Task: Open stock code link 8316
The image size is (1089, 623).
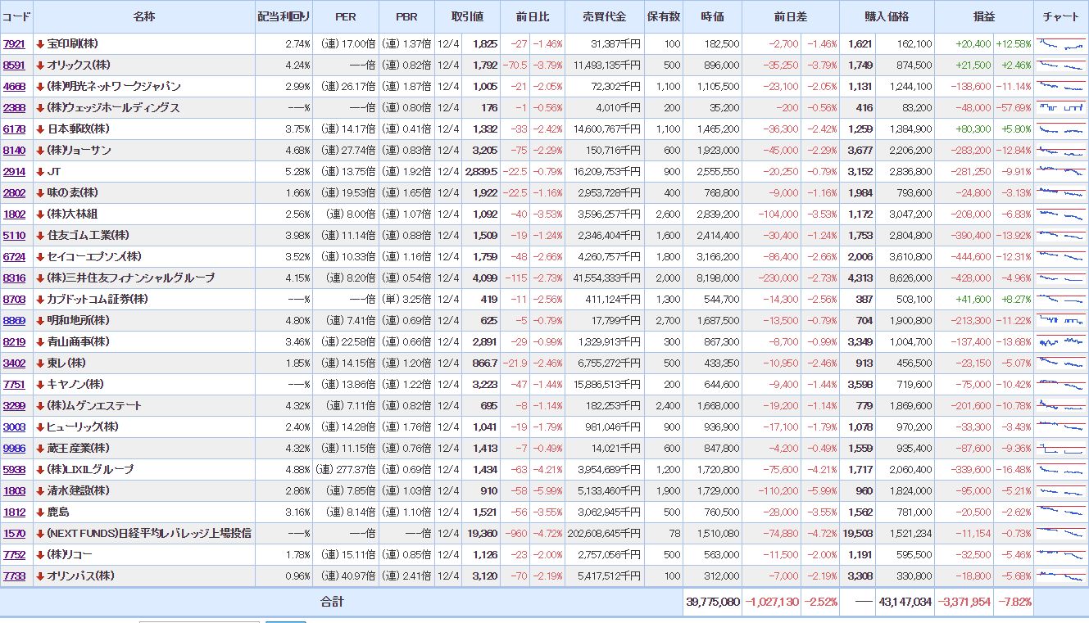Action: point(14,278)
